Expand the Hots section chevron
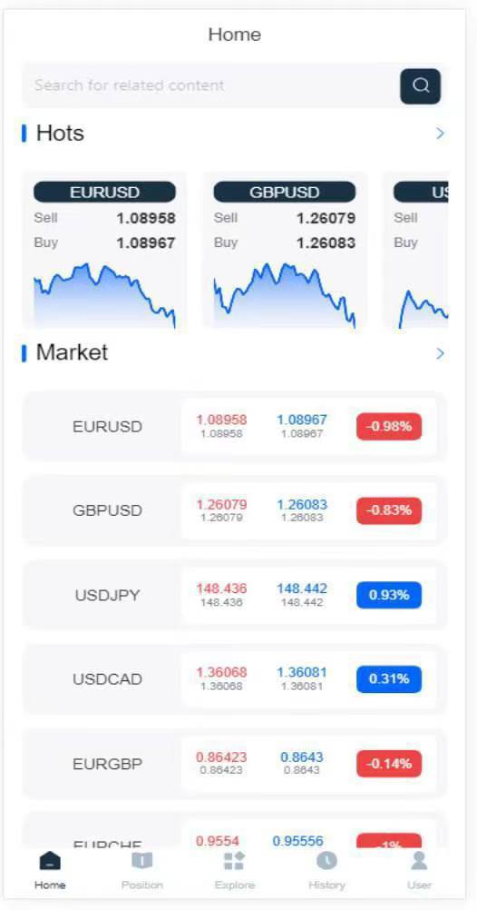The height and width of the screenshot is (910, 477). point(441,134)
